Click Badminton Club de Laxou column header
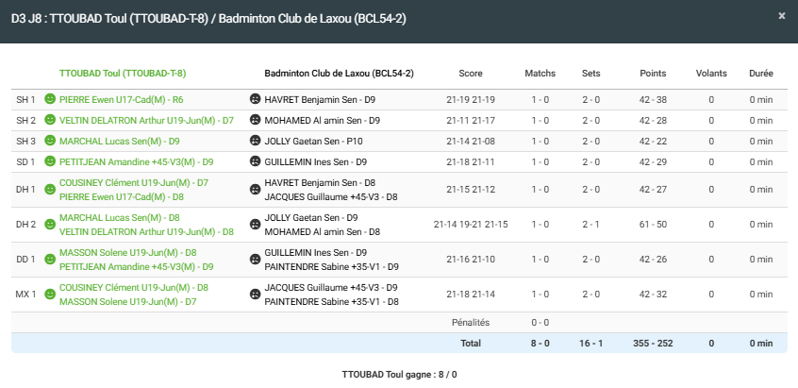Viewport: 798px width, 388px height. pyautogui.click(x=339, y=73)
